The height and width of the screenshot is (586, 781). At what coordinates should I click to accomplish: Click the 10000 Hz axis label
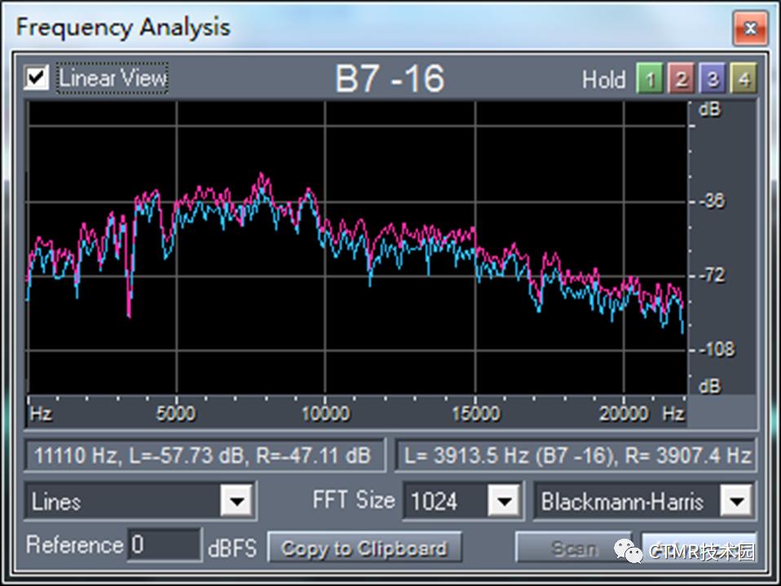[325, 413]
